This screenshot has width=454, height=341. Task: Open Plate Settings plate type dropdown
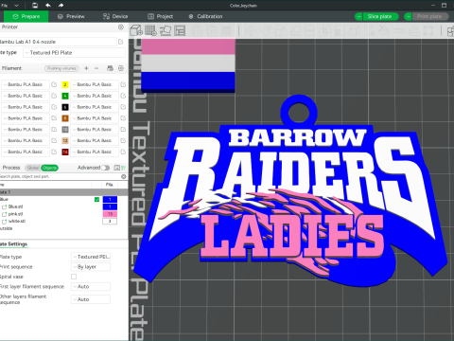pos(91,257)
